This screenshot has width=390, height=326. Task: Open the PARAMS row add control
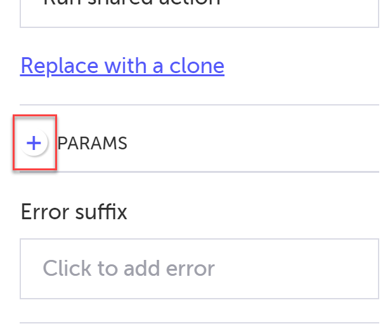tap(34, 144)
